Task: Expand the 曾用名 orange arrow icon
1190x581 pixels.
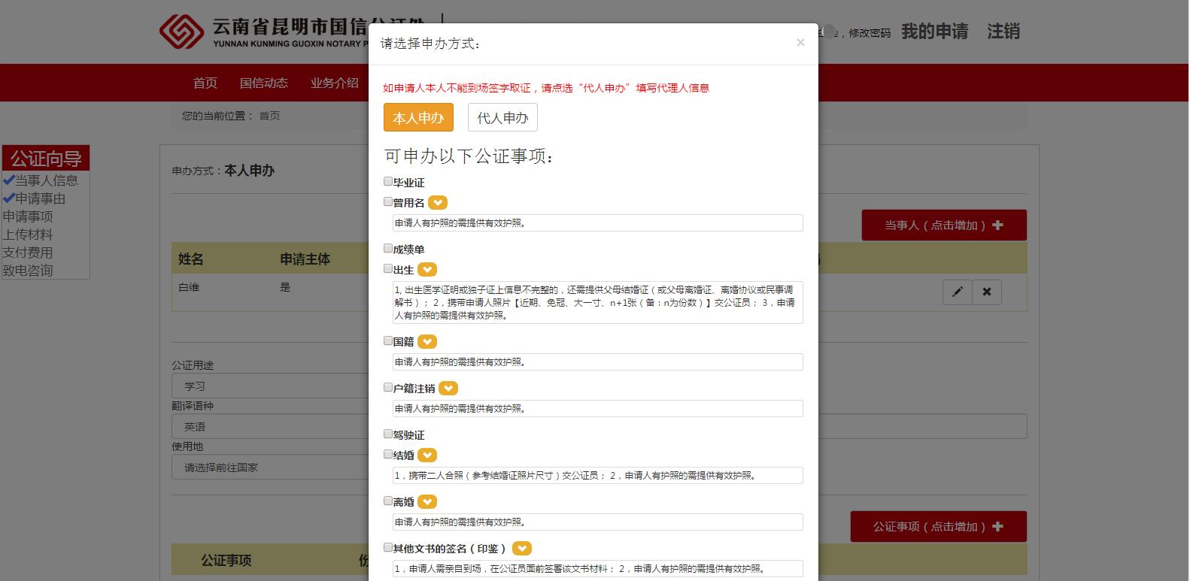Action: 438,203
